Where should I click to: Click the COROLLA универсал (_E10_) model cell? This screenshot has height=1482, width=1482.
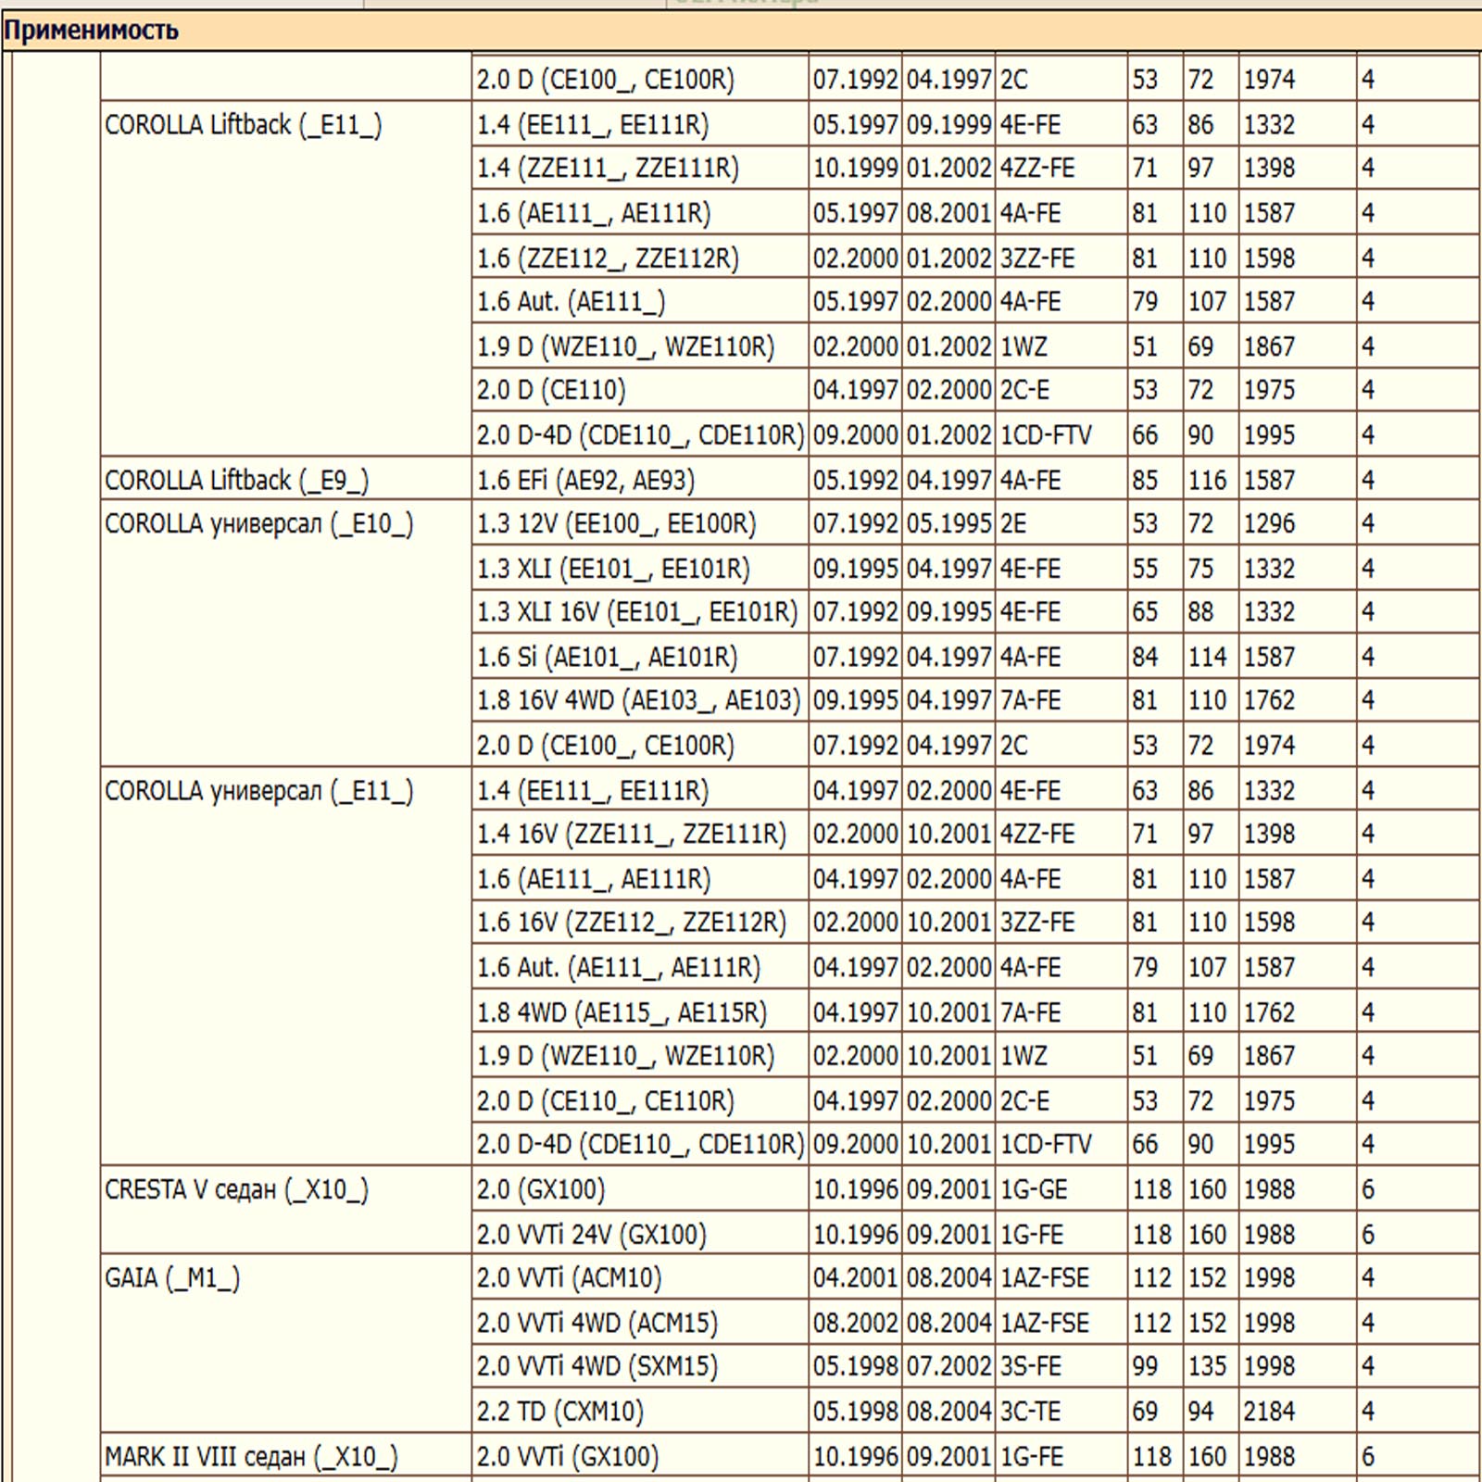[x=258, y=524]
